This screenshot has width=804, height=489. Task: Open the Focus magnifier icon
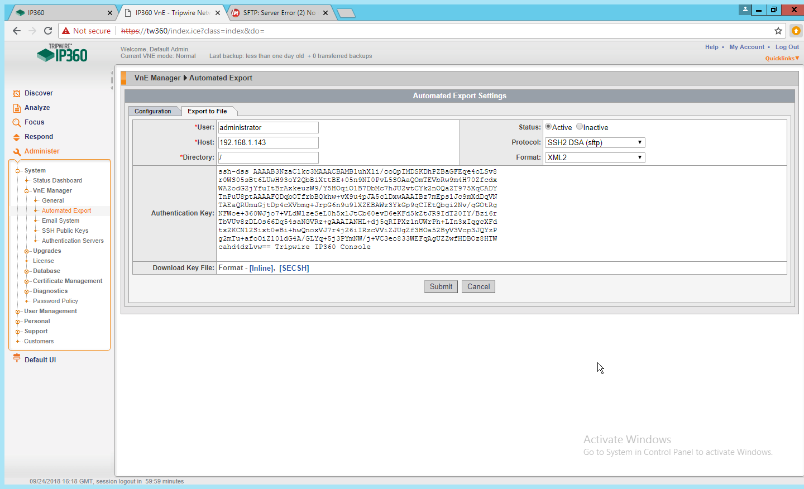coord(17,123)
